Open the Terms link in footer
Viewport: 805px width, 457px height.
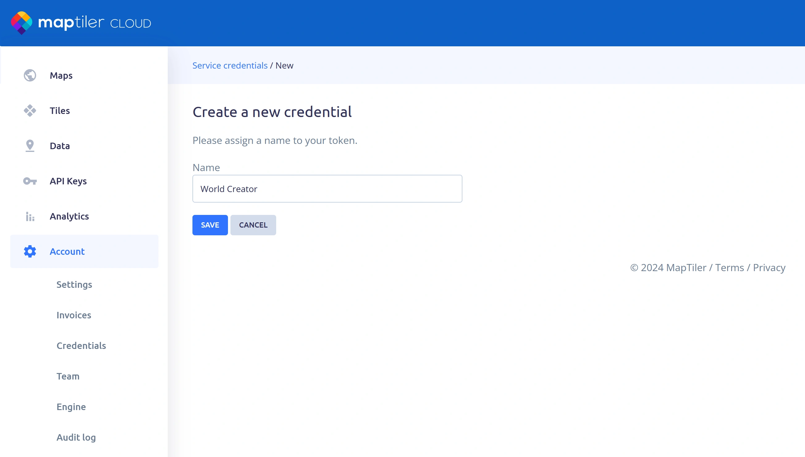coord(729,267)
